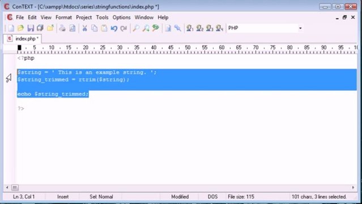This screenshot has width=362, height=204.
Task: Click the Modified status entry
Action: pos(180,197)
